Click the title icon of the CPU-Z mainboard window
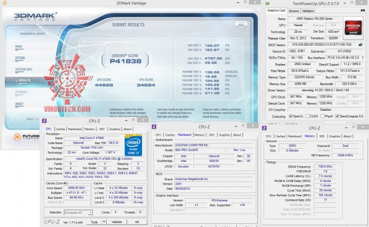369x227 pixels. point(154,127)
